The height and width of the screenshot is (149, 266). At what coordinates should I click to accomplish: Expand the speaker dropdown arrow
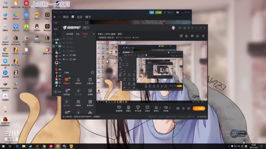[x=170, y=108]
